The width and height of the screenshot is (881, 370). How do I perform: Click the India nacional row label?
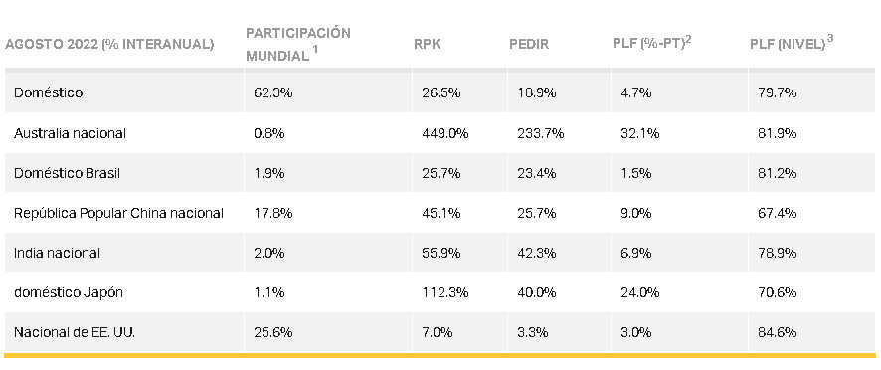coord(57,253)
